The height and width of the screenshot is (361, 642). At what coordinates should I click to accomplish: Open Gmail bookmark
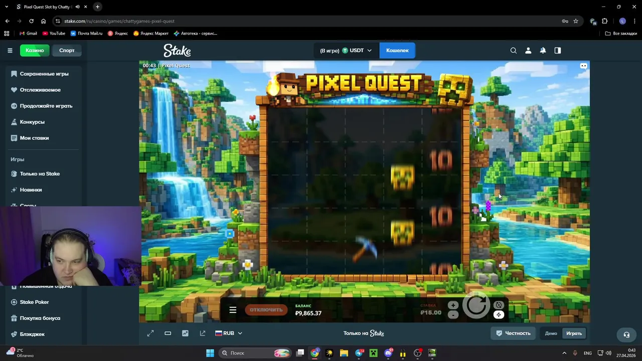click(x=28, y=34)
